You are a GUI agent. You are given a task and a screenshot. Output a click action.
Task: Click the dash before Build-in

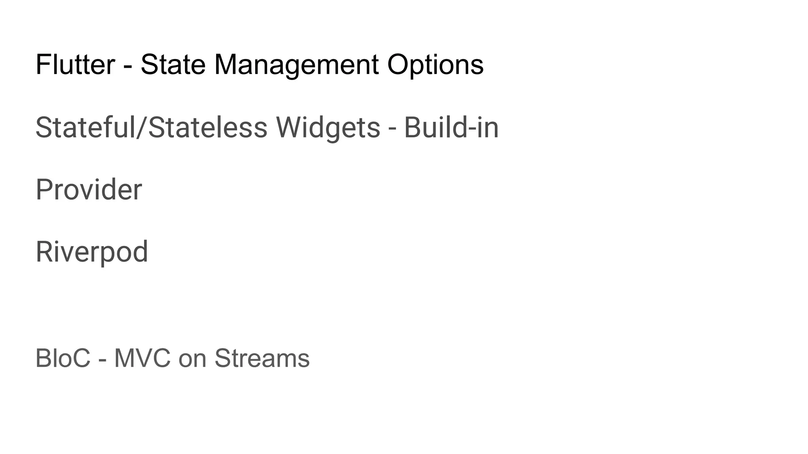click(x=392, y=129)
